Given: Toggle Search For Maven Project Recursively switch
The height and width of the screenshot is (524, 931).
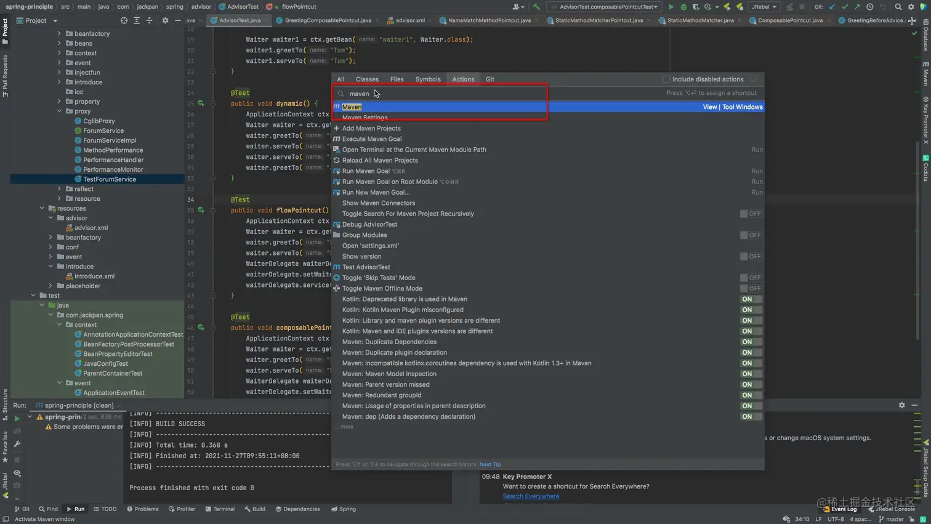Looking at the screenshot, I should click(x=751, y=214).
